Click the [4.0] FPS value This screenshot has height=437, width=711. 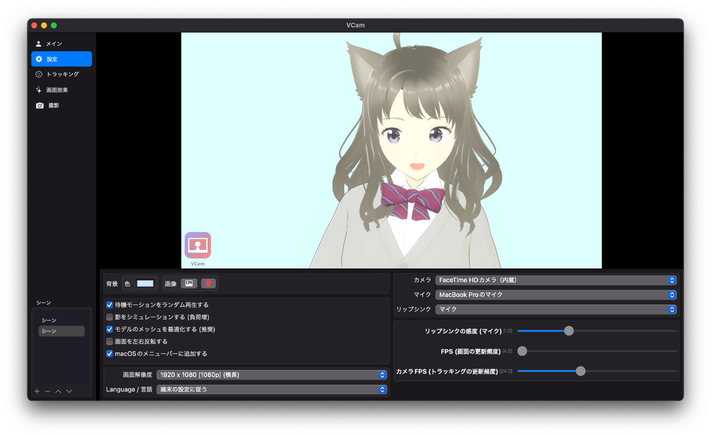(x=507, y=351)
